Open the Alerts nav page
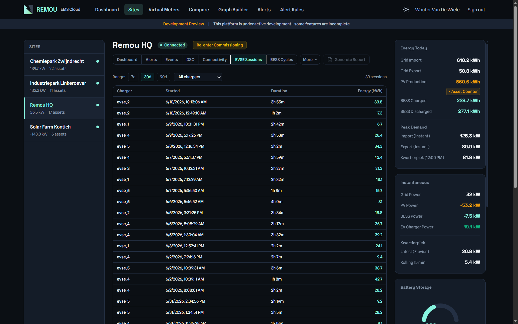Screen dimensions: 518x324 coord(264,10)
